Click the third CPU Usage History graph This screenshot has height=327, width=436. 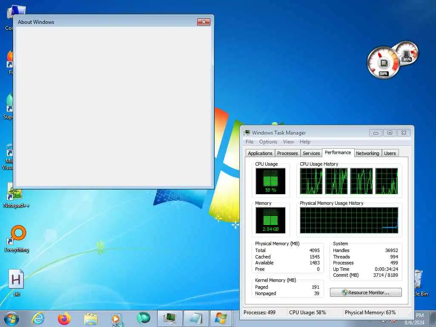click(361, 181)
